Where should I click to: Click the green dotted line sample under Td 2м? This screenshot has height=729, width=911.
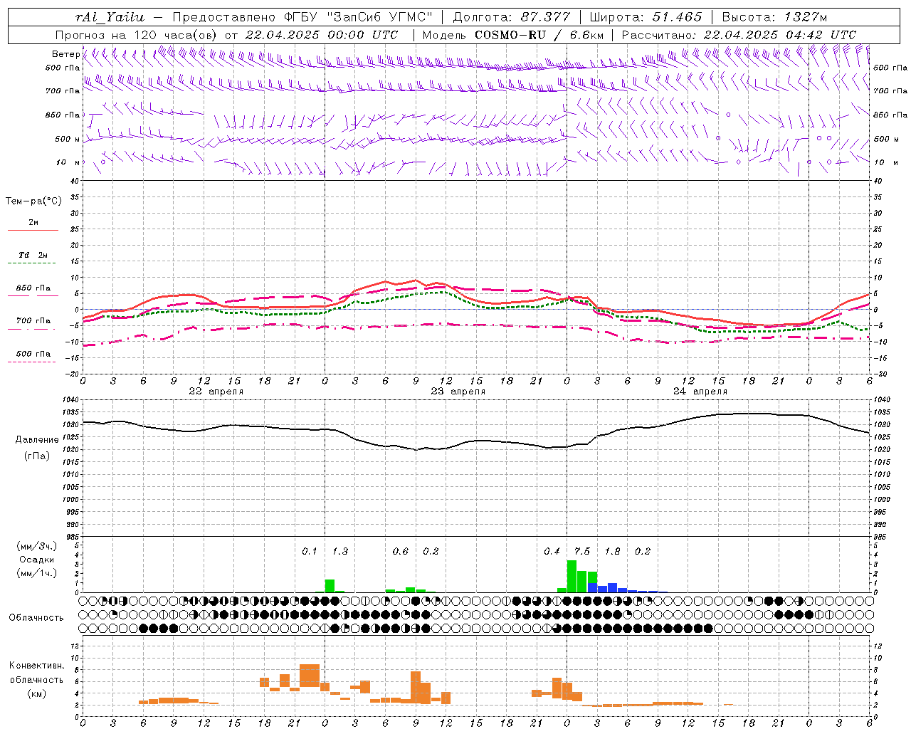[31, 263]
